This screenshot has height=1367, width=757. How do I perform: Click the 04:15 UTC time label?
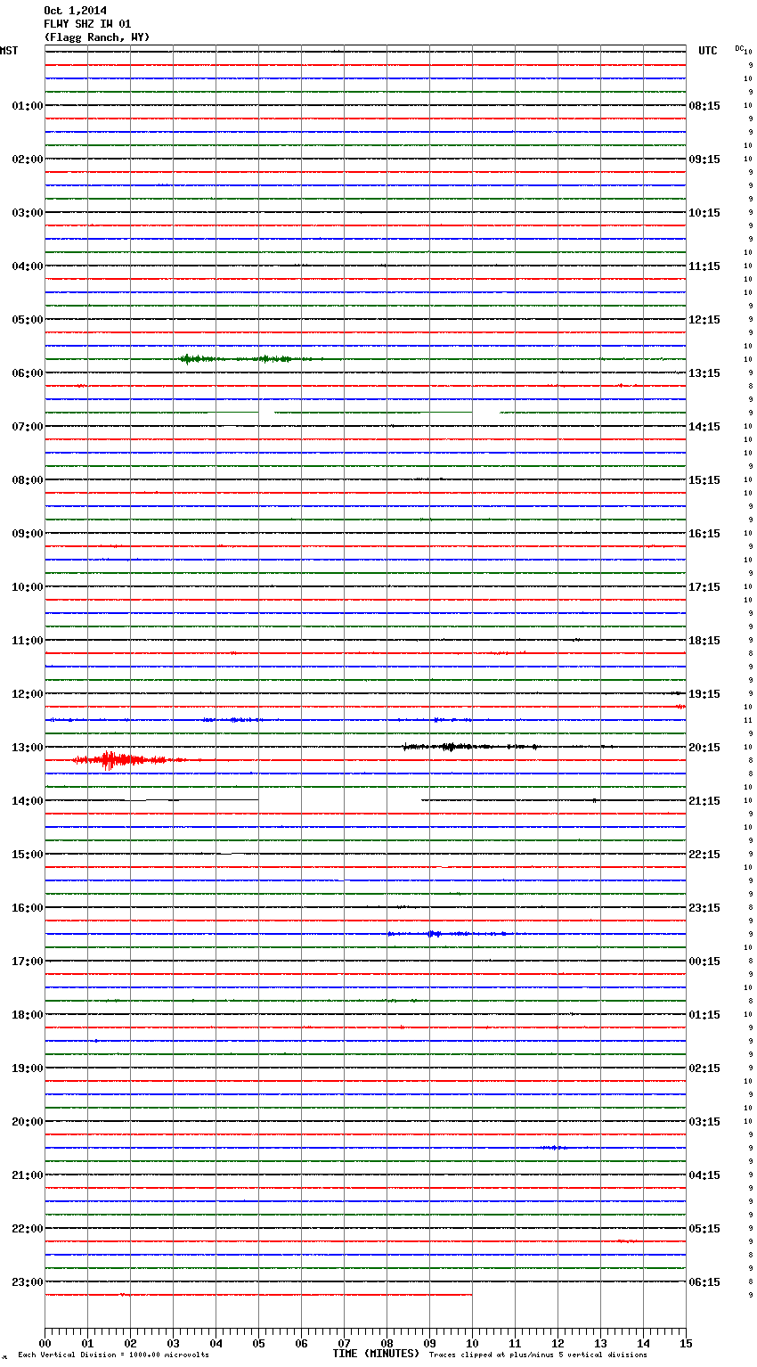(704, 1175)
